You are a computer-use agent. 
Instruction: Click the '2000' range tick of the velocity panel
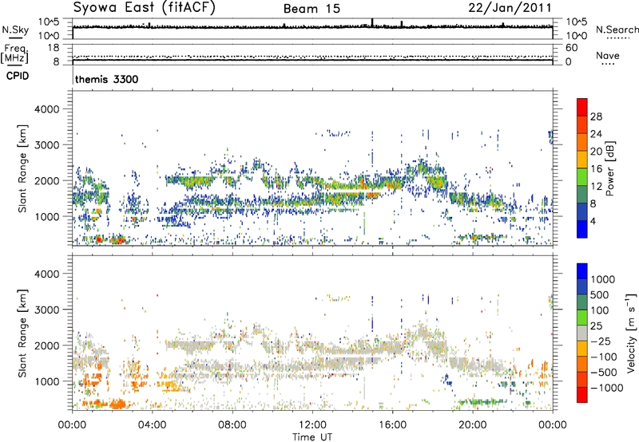click(46, 345)
